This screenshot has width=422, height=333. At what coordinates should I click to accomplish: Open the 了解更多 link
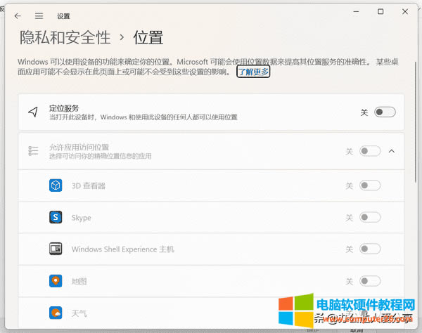point(252,72)
